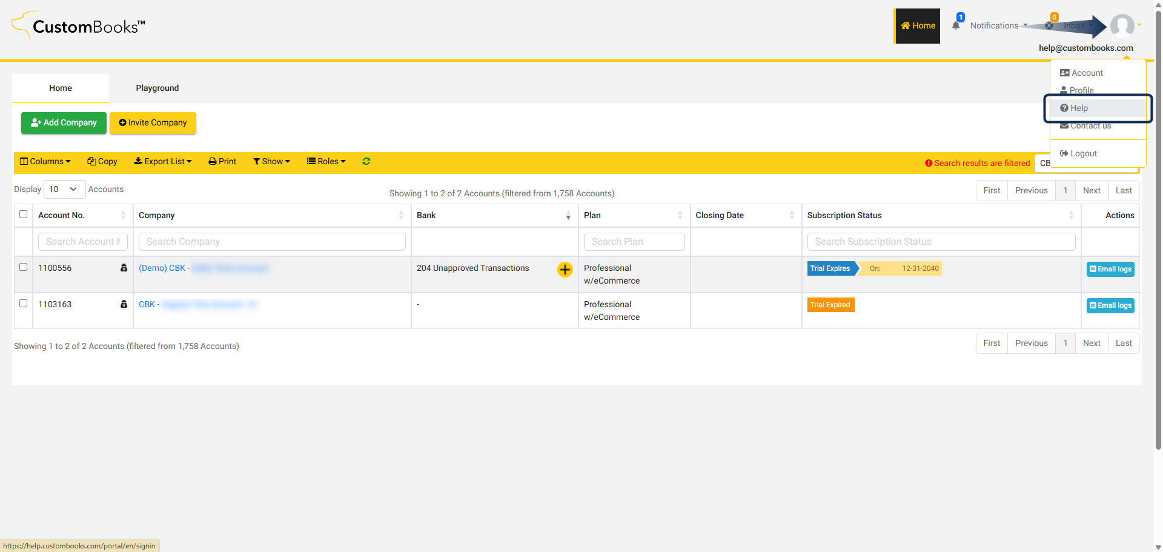Copy the accounts list using Copy
This screenshot has height=552, width=1163.
click(102, 161)
